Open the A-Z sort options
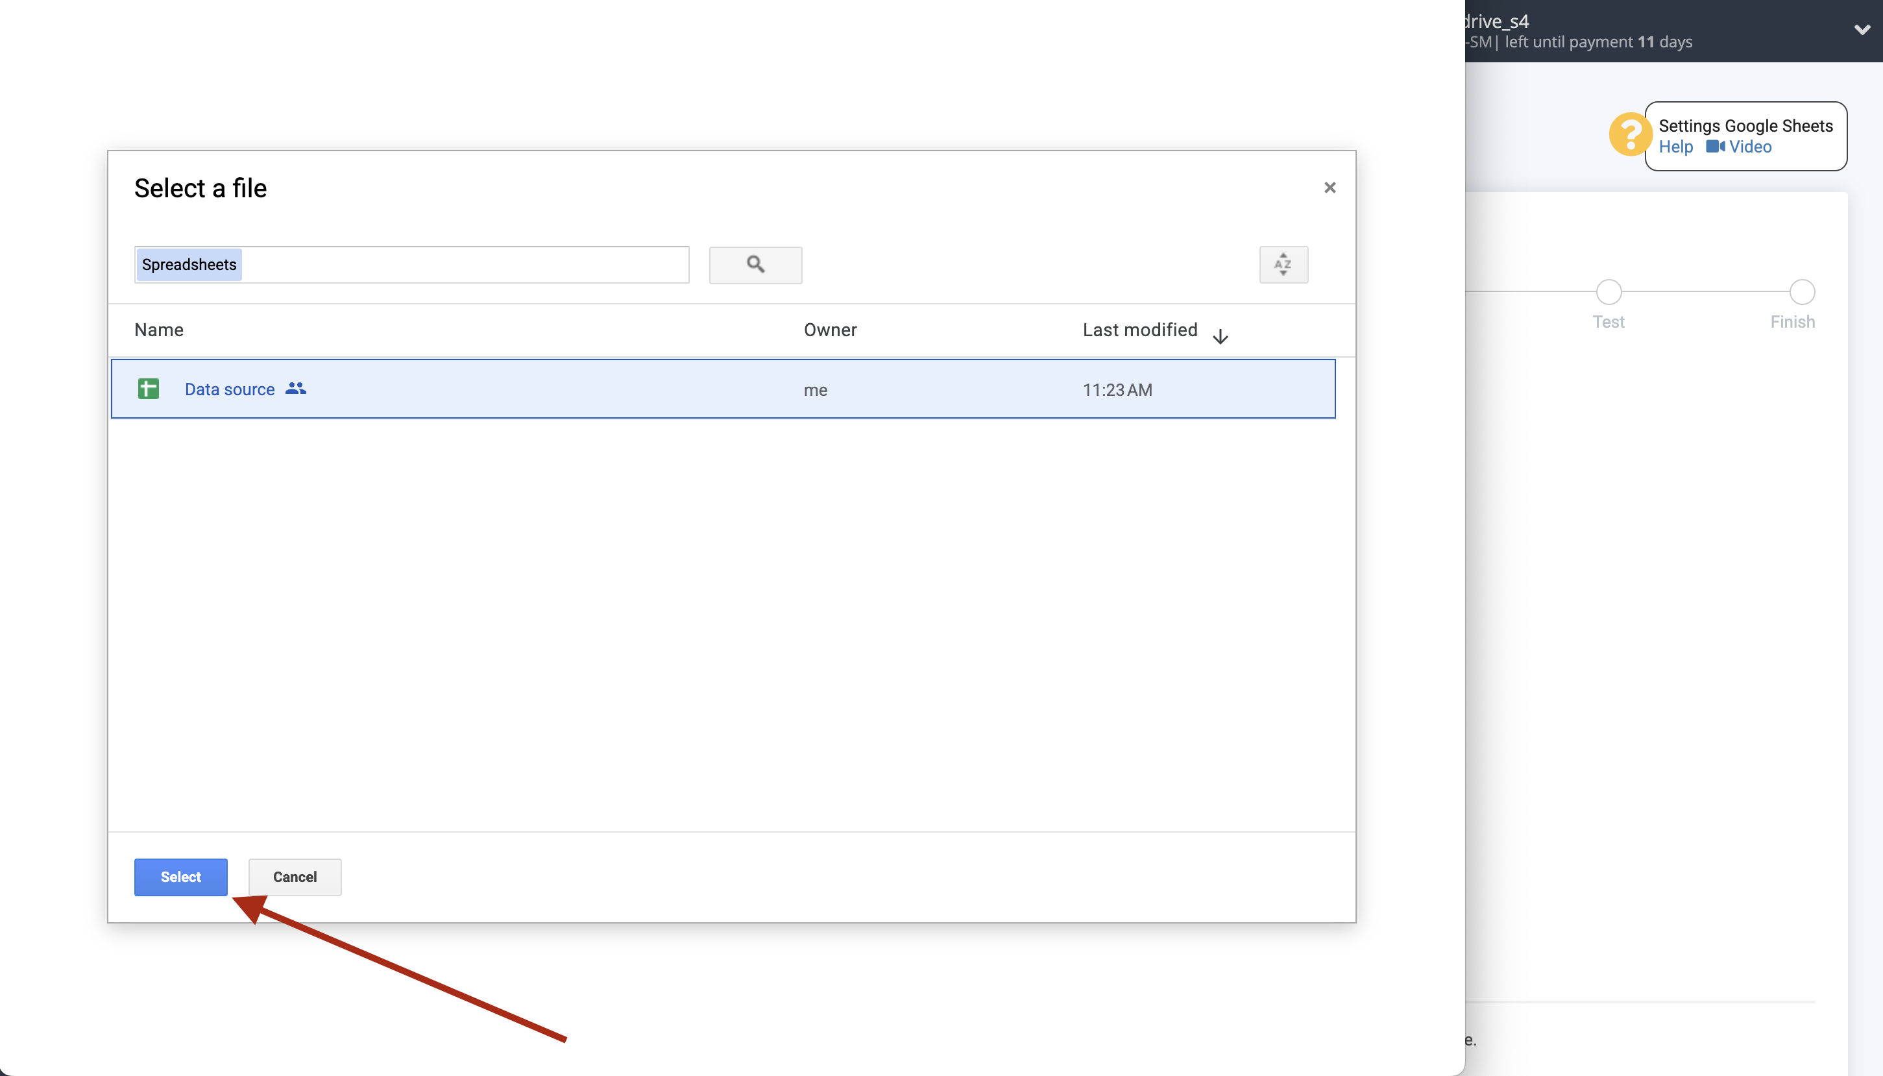This screenshot has width=1883, height=1076. 1283,264
